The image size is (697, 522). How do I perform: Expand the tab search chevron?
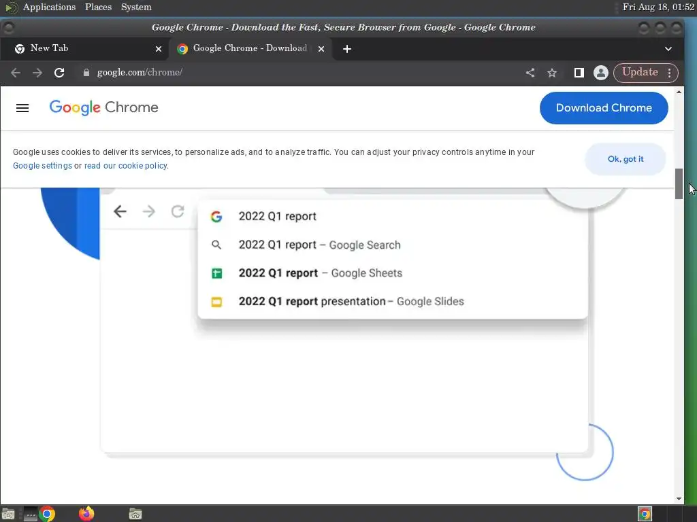(668, 49)
